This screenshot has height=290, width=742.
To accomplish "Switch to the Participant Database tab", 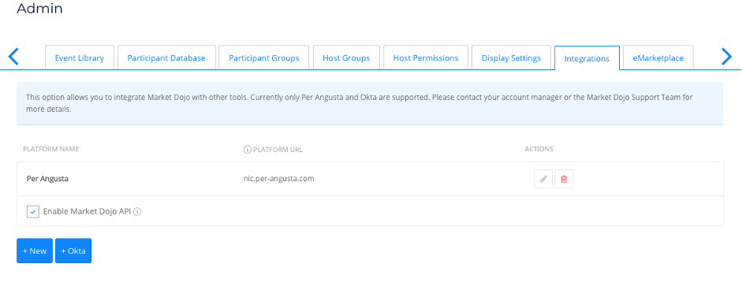I will tap(166, 58).
